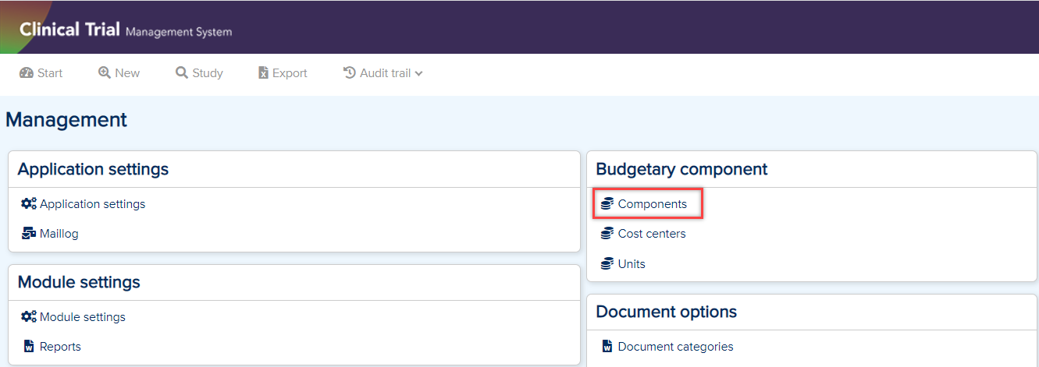Image resolution: width=1039 pixels, height=367 pixels.
Task: Open the Module settings link
Action: point(83,317)
